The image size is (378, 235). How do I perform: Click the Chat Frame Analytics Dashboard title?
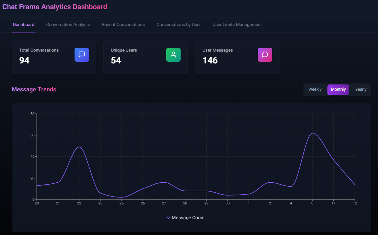55,7
